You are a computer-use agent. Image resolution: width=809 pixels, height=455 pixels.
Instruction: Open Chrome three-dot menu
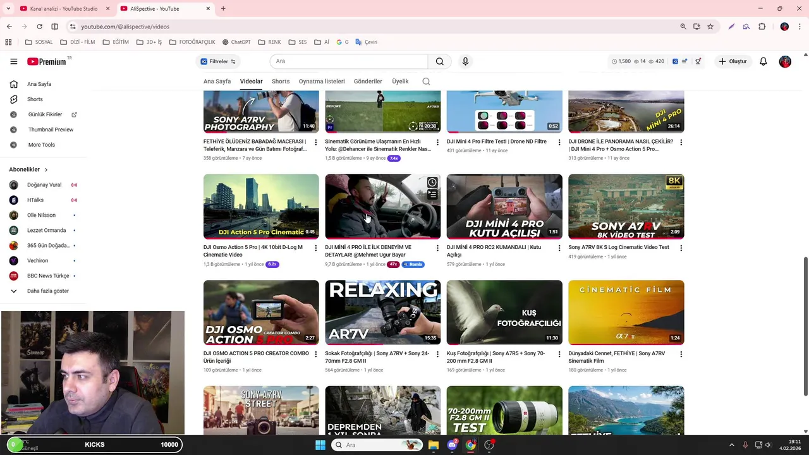(x=800, y=27)
